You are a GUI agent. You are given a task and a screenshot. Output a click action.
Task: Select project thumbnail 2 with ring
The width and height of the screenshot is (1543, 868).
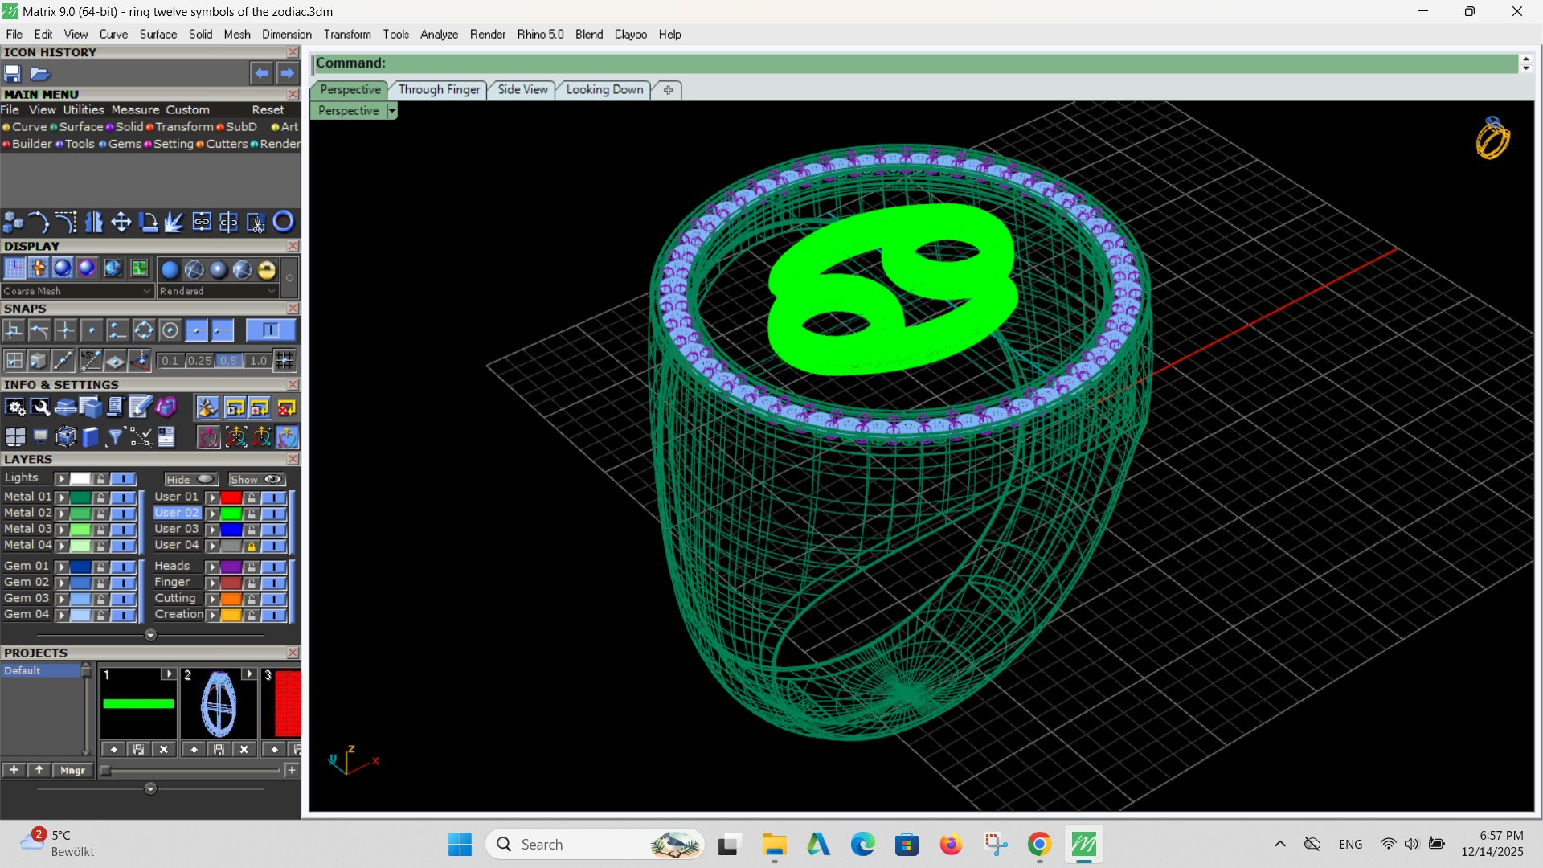[218, 703]
